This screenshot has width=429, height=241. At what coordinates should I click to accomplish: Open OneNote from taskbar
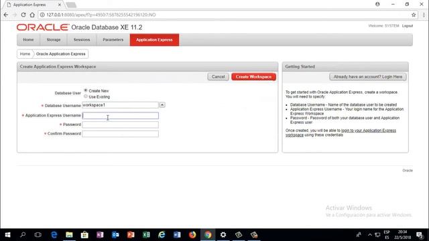click(100, 235)
